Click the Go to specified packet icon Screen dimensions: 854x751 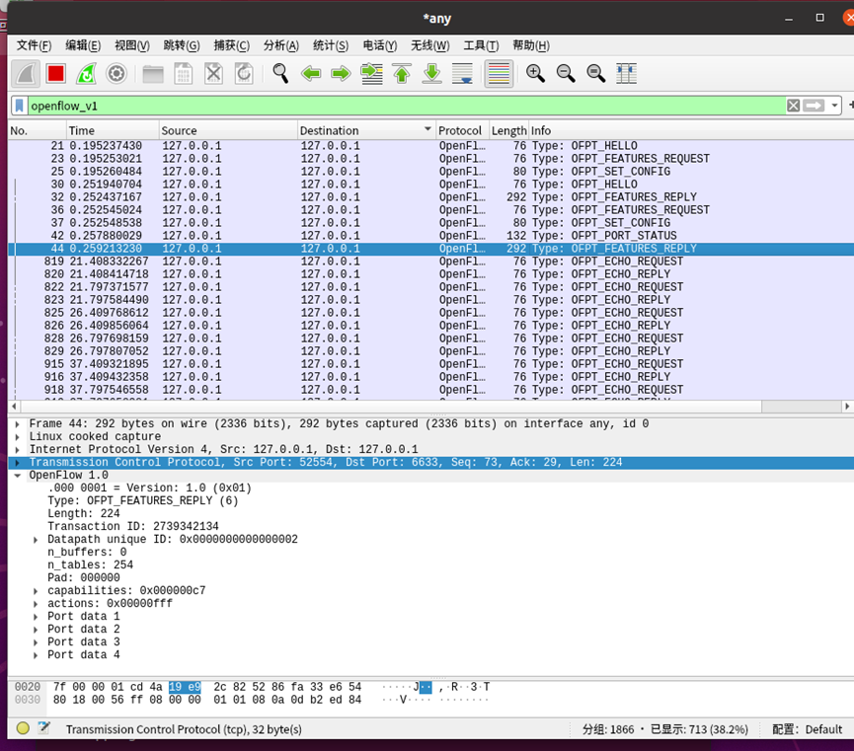click(371, 73)
